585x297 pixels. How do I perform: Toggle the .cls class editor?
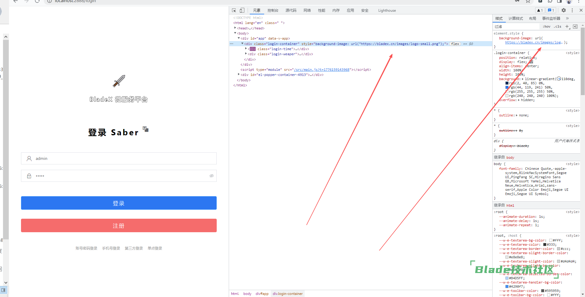pos(558,26)
